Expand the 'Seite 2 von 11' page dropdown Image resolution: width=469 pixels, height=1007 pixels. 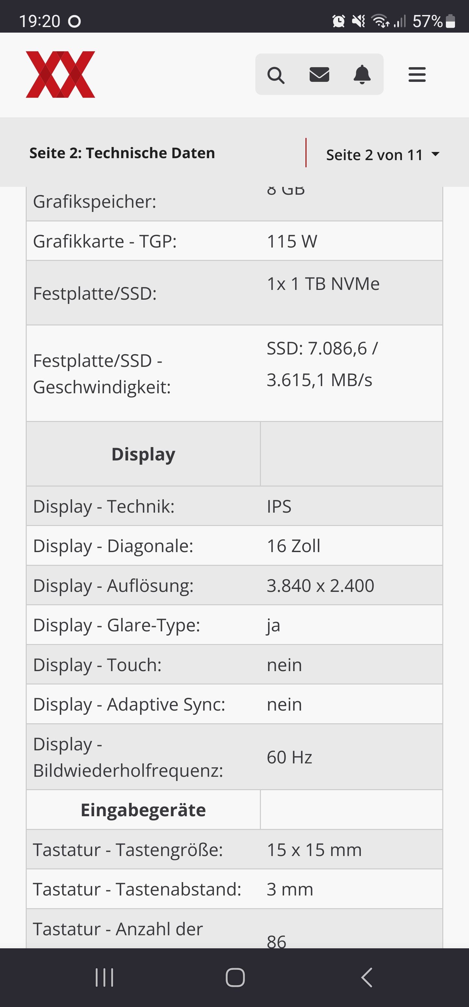coord(383,155)
